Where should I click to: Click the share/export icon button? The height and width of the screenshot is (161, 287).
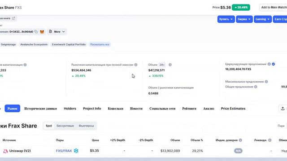tap(283, 108)
